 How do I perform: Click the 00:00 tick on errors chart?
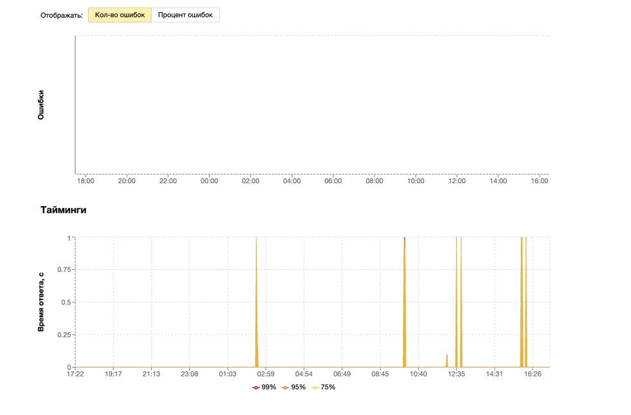(209, 181)
